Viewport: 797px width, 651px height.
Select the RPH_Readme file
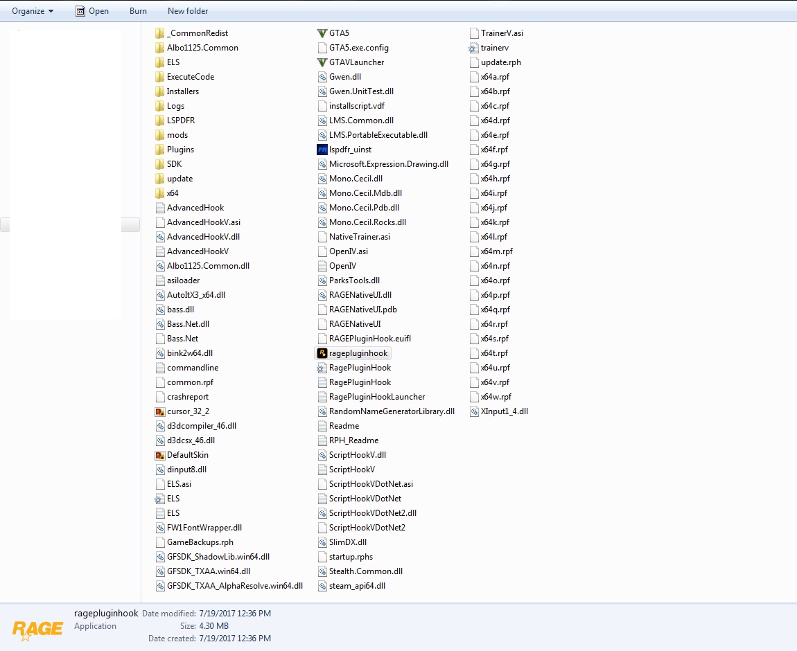tap(348, 440)
